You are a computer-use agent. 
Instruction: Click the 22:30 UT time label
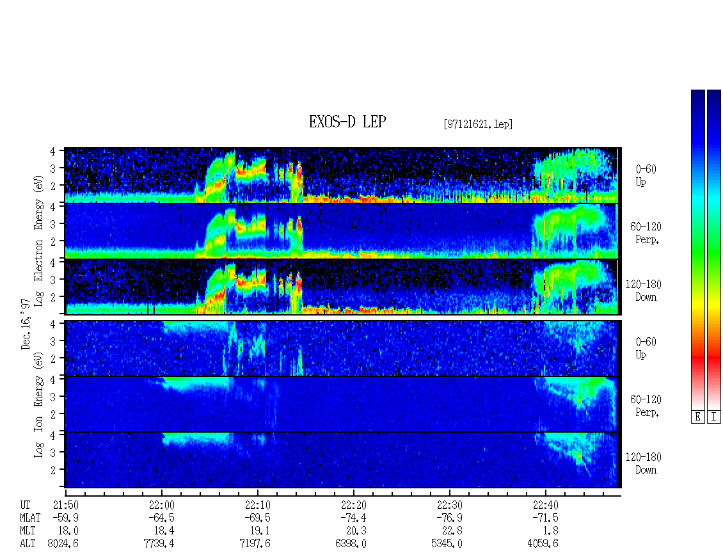(x=450, y=505)
